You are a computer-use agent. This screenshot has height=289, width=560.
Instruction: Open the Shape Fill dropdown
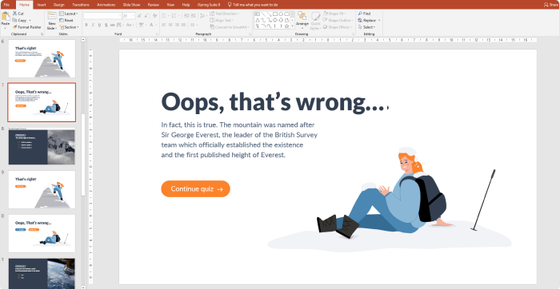[334, 14]
